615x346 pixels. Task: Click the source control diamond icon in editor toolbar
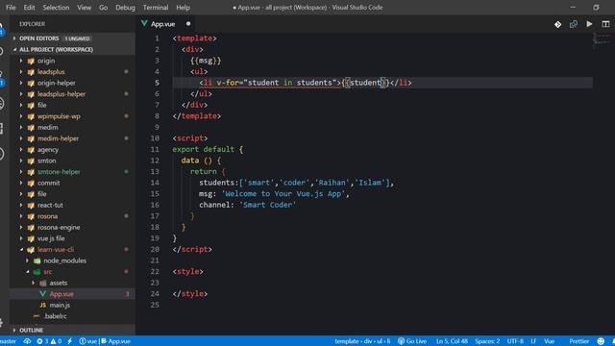557,24
